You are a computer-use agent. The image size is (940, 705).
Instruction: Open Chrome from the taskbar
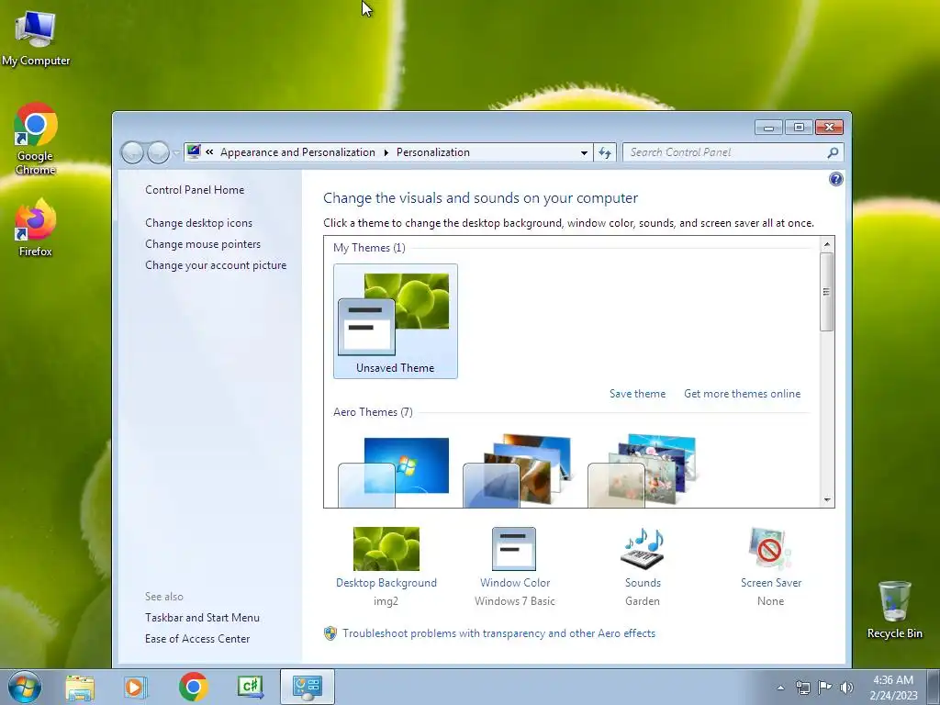click(193, 687)
